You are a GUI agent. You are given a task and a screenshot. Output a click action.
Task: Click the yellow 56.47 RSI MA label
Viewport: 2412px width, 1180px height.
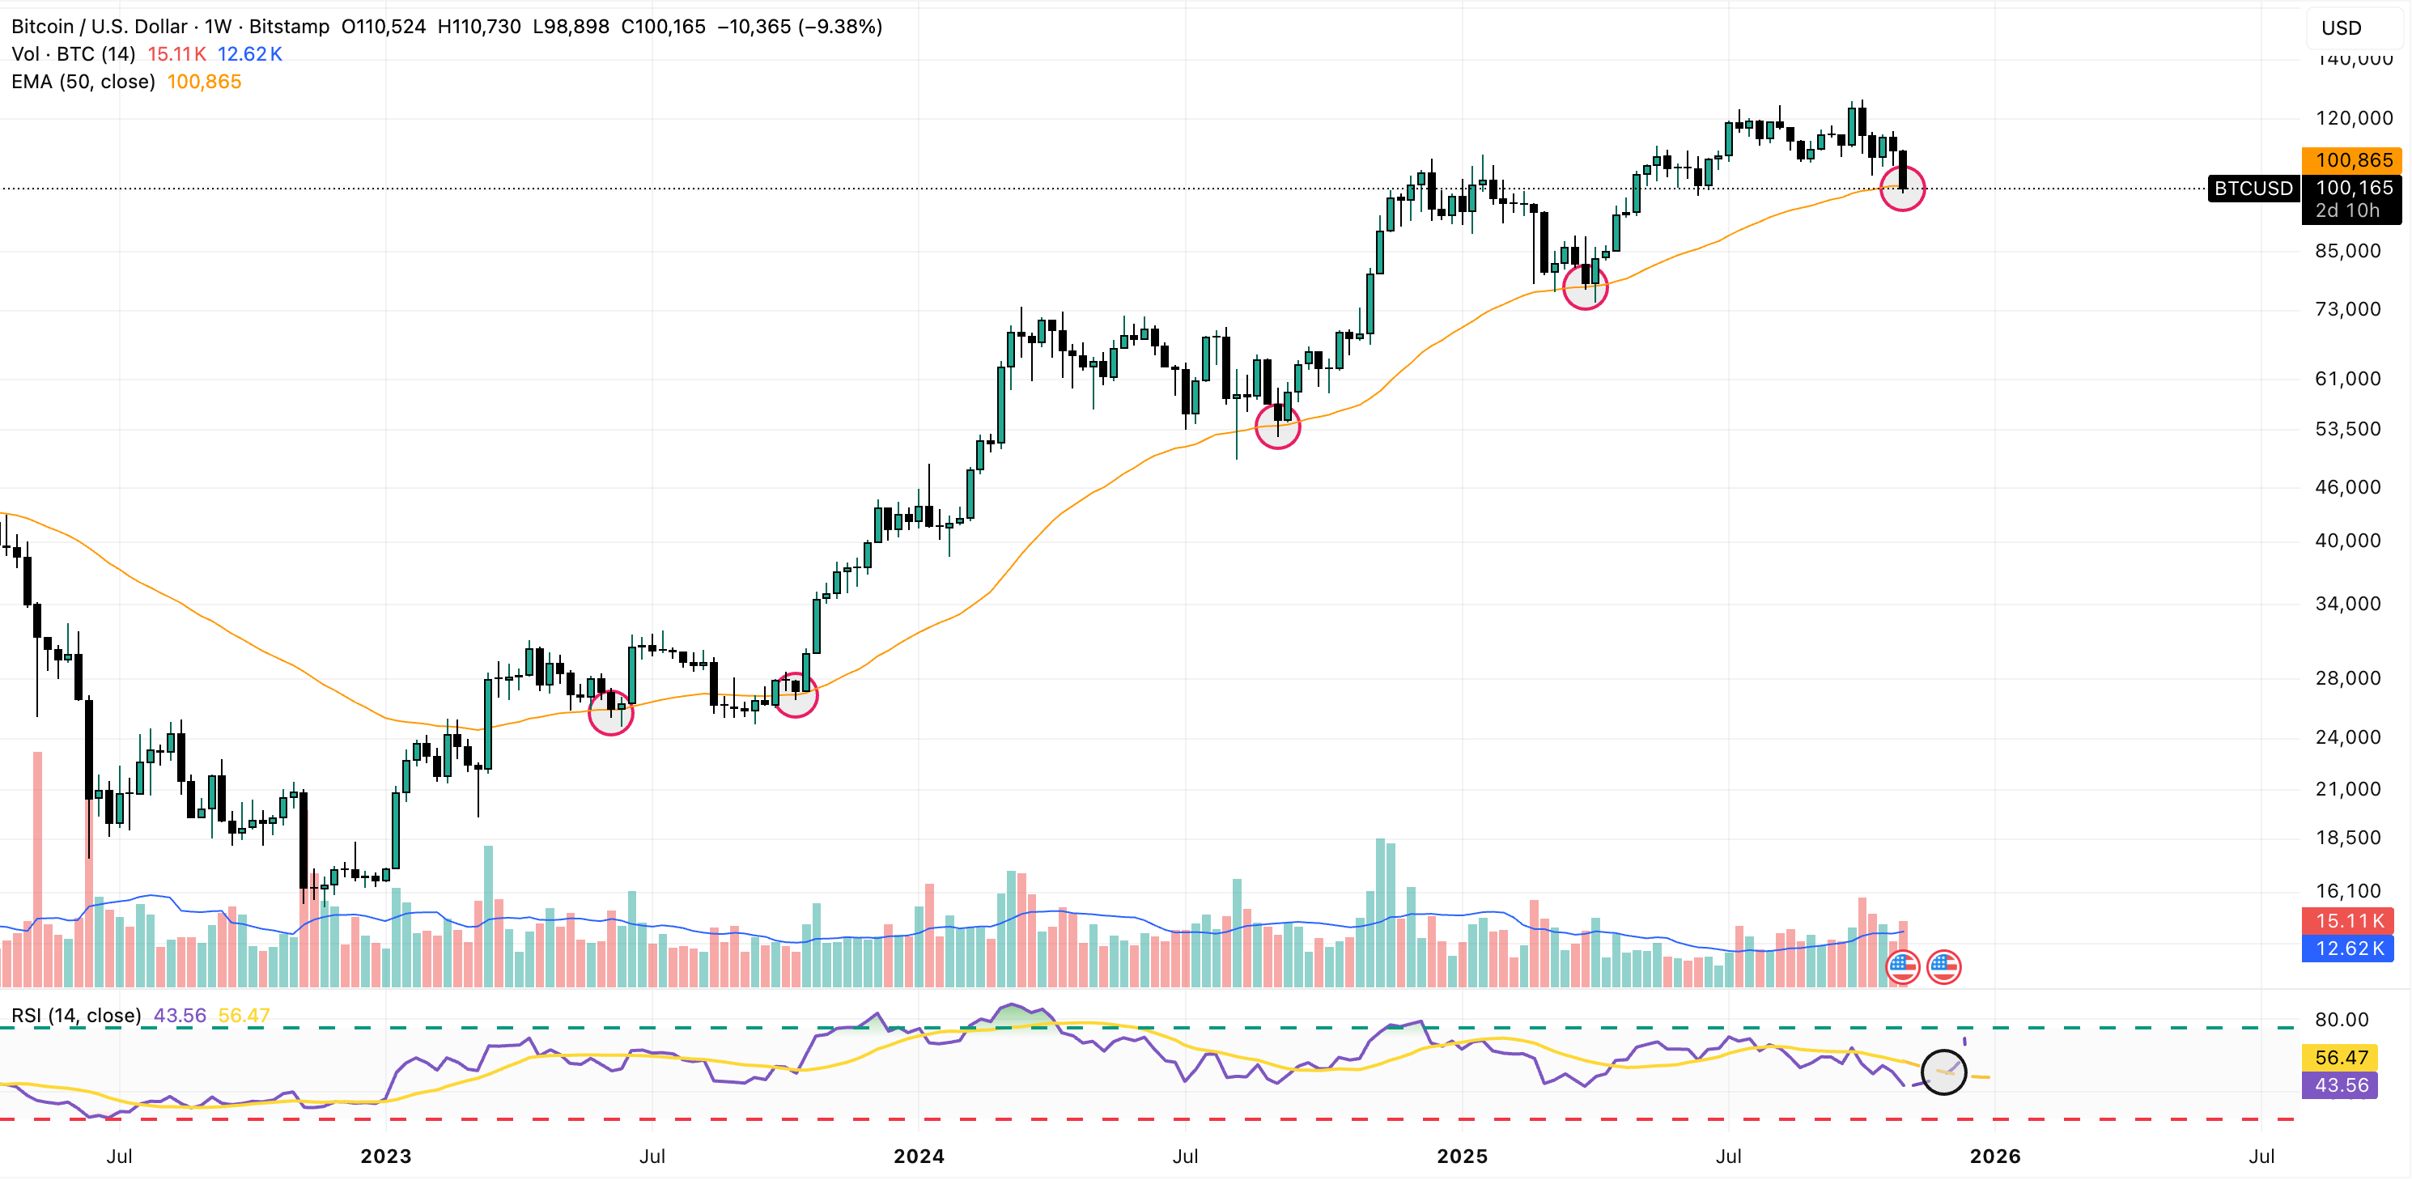(x=2340, y=1059)
